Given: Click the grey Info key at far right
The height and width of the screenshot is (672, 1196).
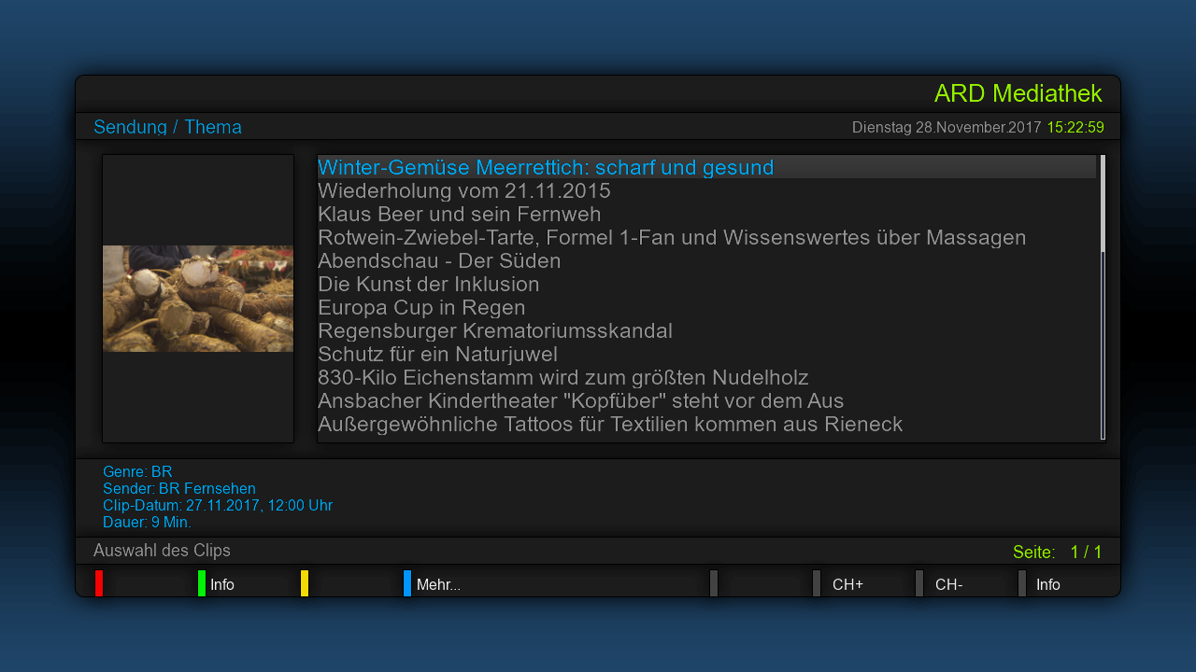Looking at the screenshot, I should [x=1047, y=585].
